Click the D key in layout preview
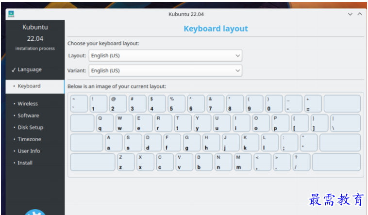The height and width of the screenshot is (215, 368). point(153,143)
